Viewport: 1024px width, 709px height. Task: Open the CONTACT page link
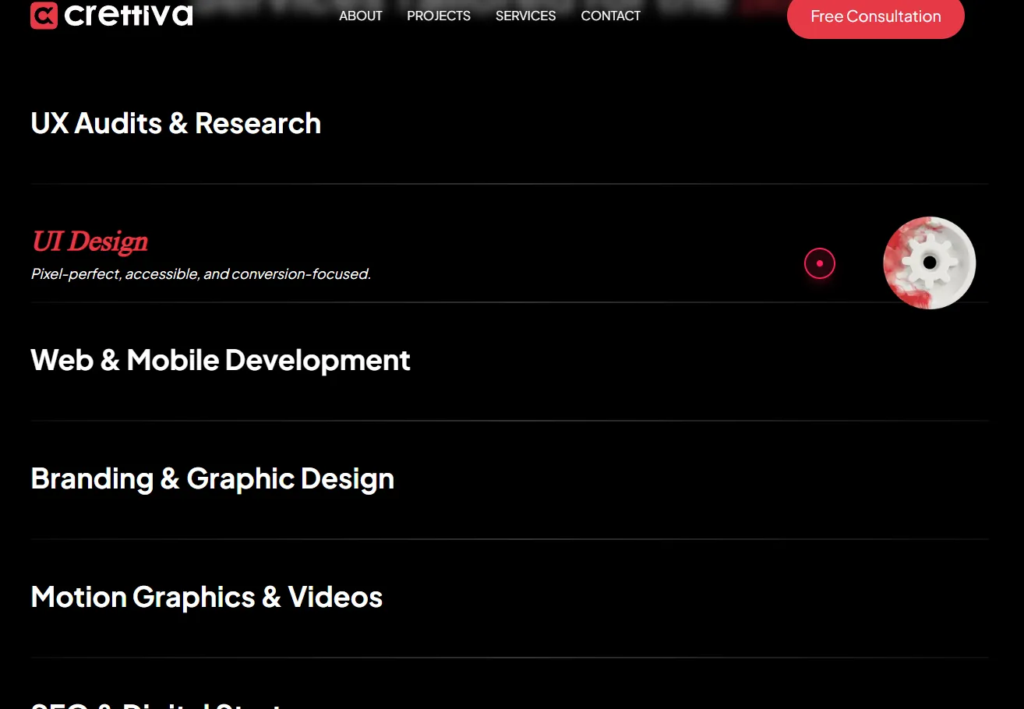[x=610, y=16]
